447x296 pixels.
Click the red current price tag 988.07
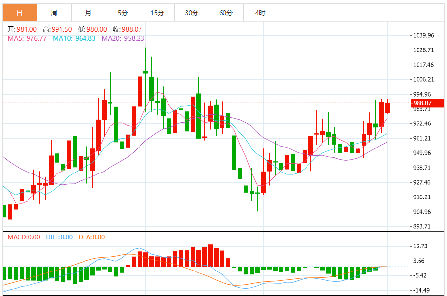pos(427,103)
